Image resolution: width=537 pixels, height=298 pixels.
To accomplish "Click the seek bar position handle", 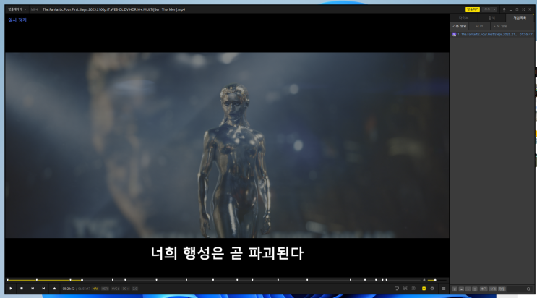I will [x=82, y=280].
